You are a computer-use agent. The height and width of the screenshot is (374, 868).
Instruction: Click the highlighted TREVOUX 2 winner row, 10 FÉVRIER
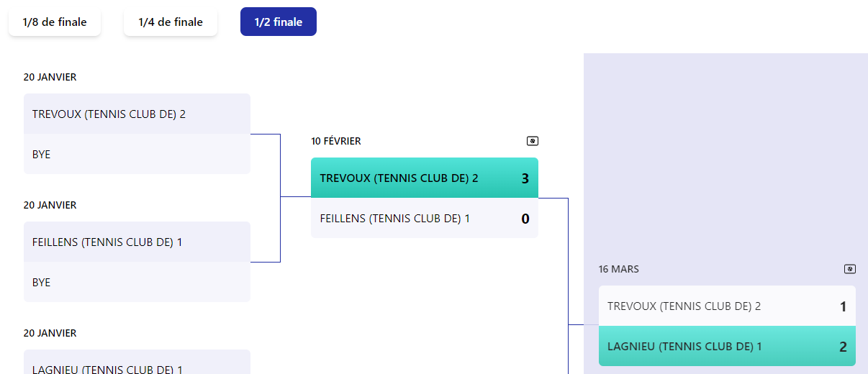point(425,178)
